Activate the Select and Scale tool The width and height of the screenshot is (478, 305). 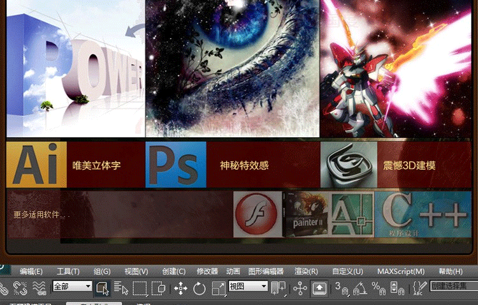coord(219,288)
